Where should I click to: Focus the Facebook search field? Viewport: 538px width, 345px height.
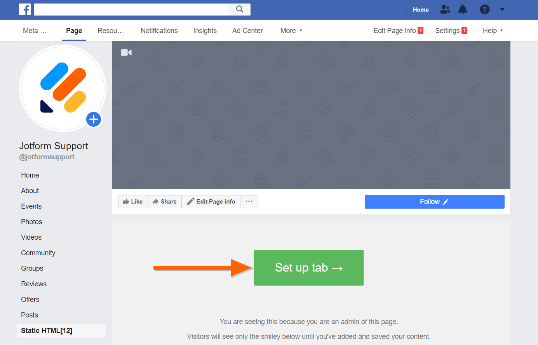click(132, 9)
